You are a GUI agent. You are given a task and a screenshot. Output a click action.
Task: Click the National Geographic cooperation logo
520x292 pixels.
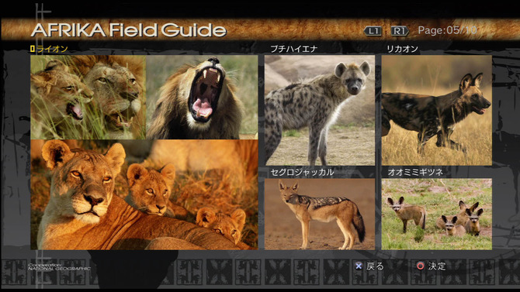[59, 267]
